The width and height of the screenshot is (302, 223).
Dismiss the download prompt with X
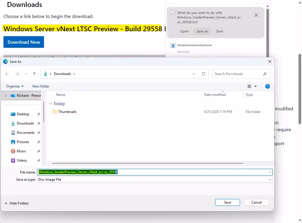click(256, 15)
